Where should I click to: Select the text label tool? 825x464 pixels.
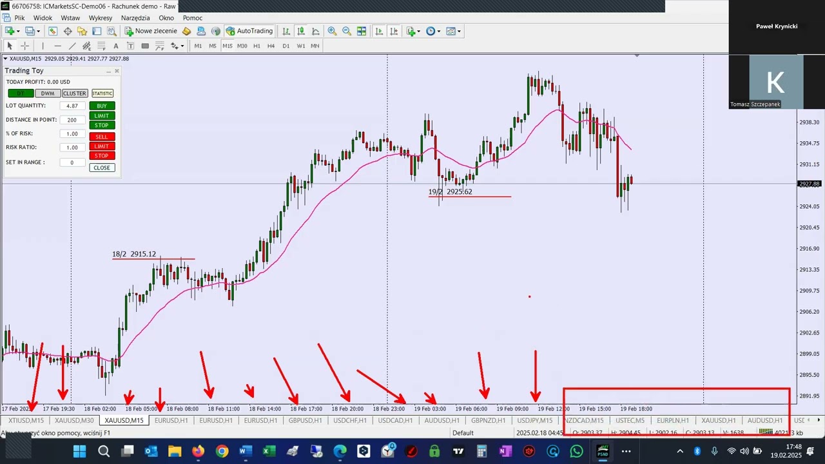click(x=130, y=46)
